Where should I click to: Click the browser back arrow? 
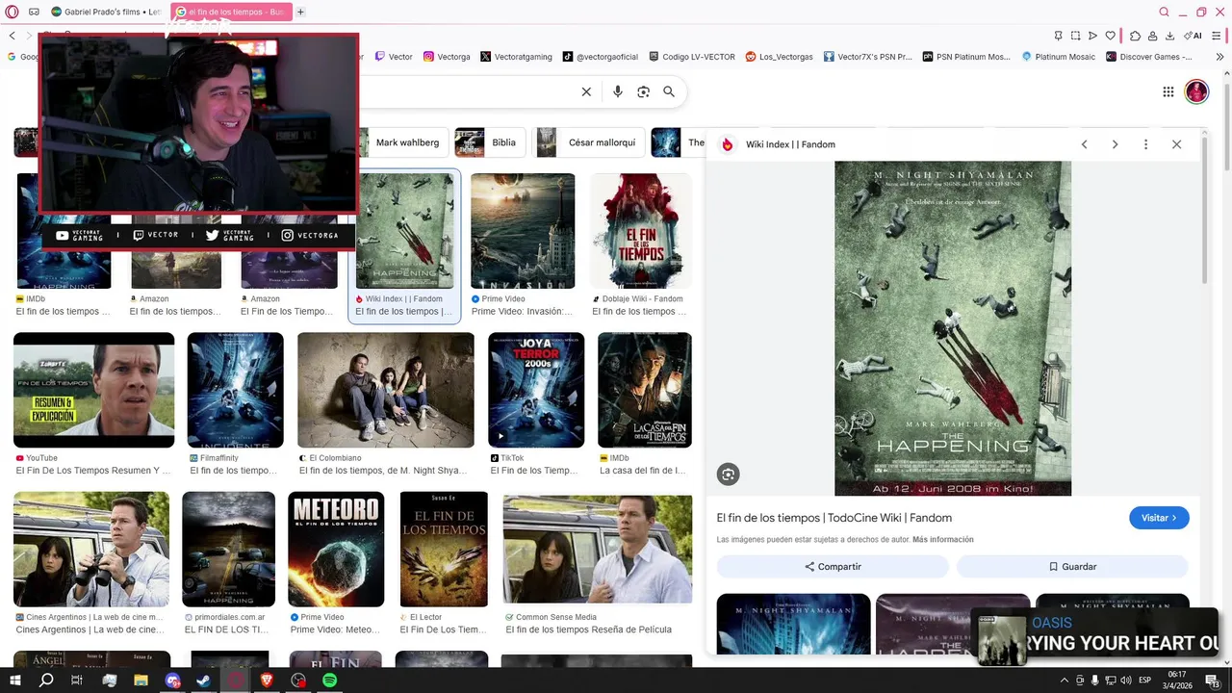pos(12,36)
